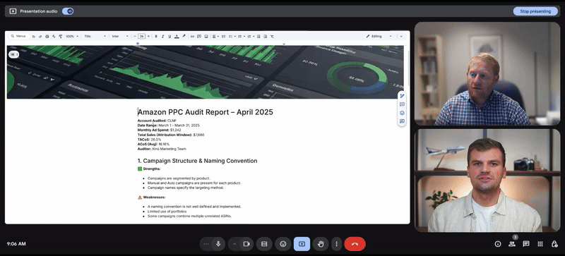Viewport: 565px width, 256px height.
Task: Open the numbered list dropdown
Action: [251, 37]
